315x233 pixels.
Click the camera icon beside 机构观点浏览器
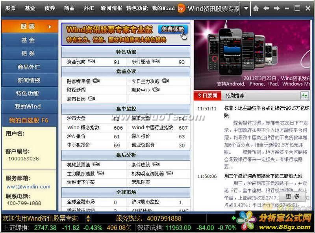pyautogui.click(x=170, y=173)
